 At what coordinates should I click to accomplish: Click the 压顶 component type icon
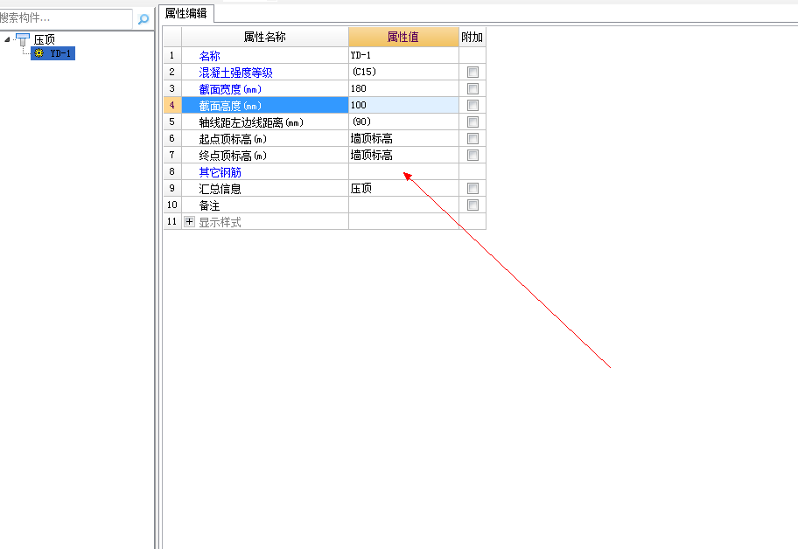[x=23, y=39]
